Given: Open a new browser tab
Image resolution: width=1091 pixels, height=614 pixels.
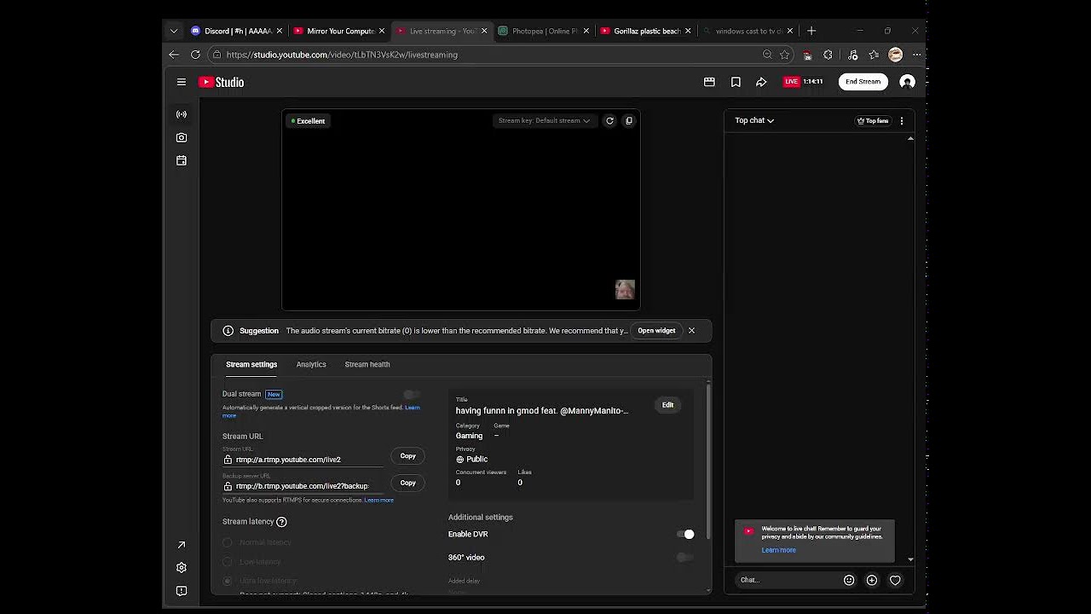Looking at the screenshot, I should point(811,31).
